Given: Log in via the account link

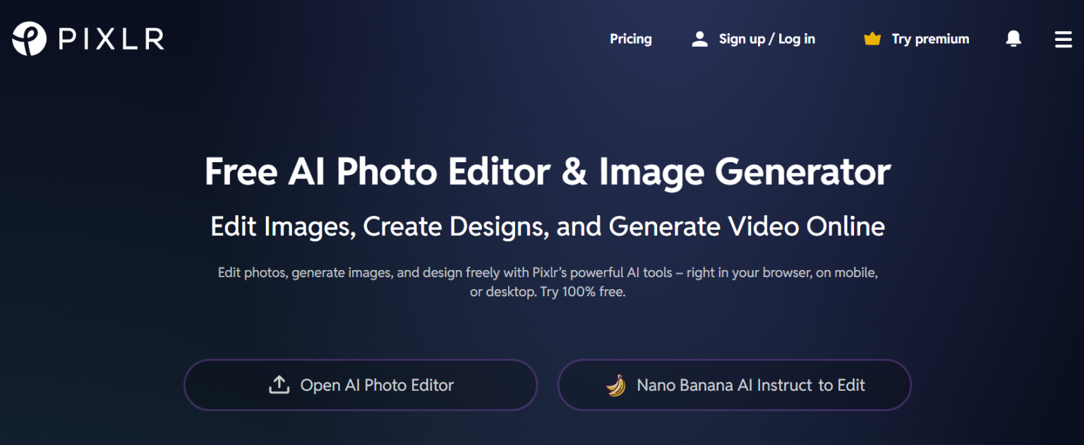Looking at the screenshot, I should pos(766,39).
